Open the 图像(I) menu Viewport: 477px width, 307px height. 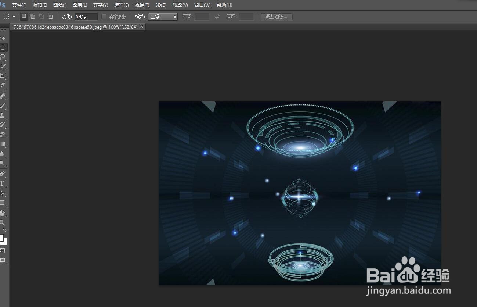(60, 5)
